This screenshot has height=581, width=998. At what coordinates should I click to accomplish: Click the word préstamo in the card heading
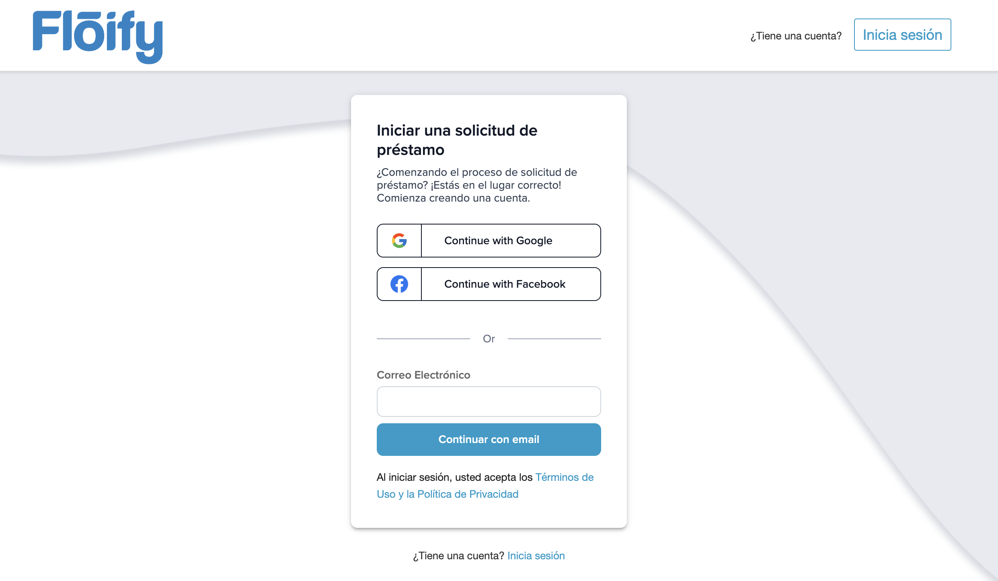pos(411,150)
